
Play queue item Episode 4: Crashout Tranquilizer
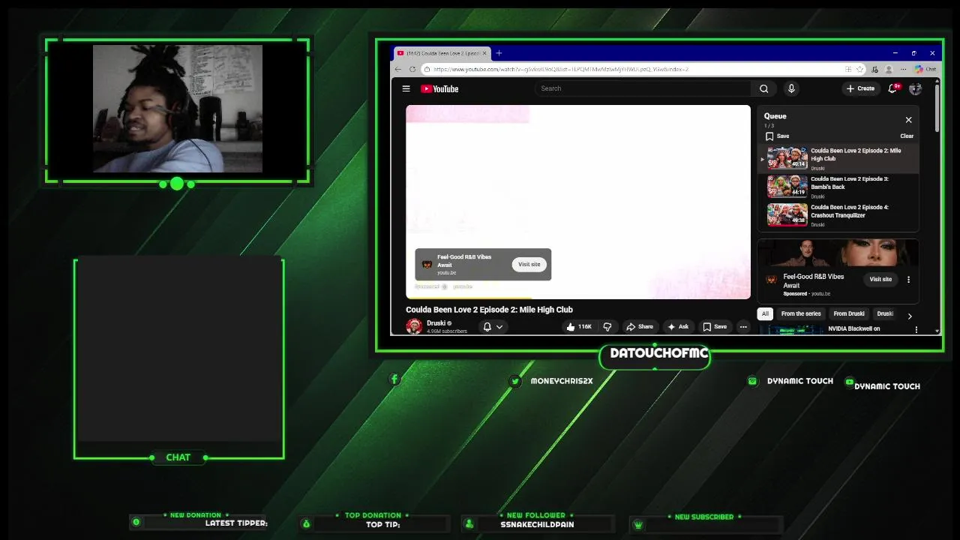(838, 215)
